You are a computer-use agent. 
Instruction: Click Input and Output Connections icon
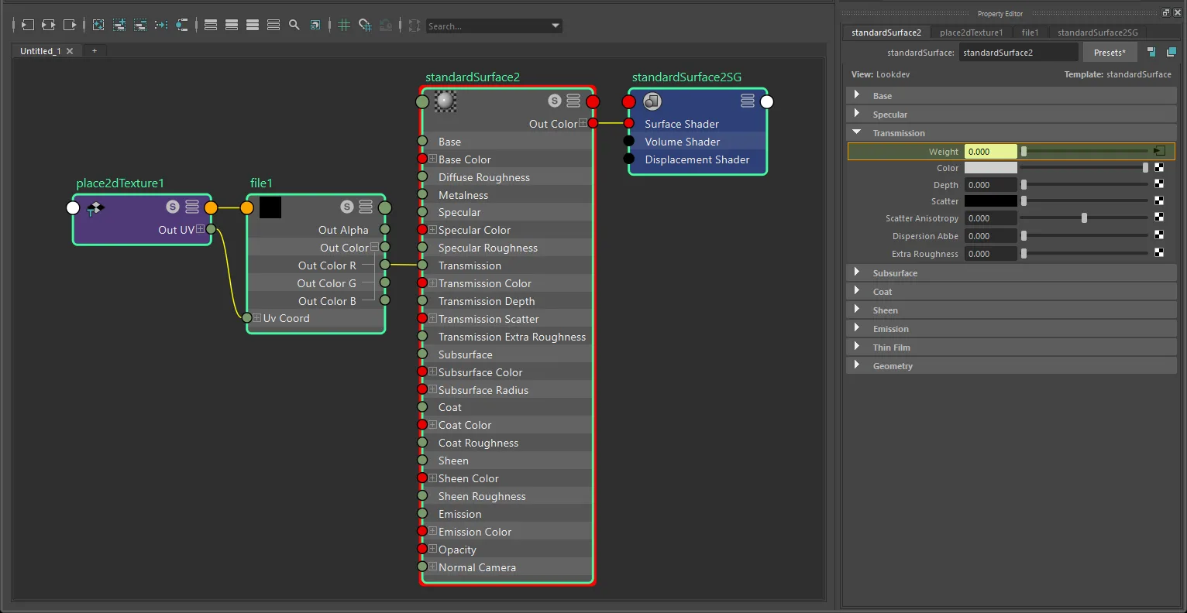click(48, 26)
